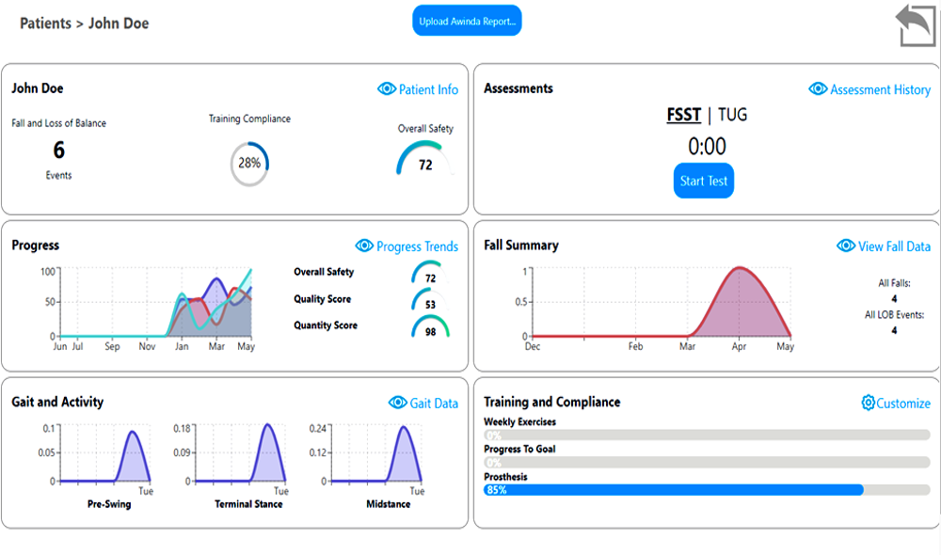The width and height of the screenshot is (941, 555).
Task: Click the eye icon beside Patient Info
Action: click(387, 89)
